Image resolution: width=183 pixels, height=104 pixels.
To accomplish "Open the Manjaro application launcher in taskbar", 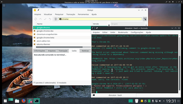I will (5, 101).
